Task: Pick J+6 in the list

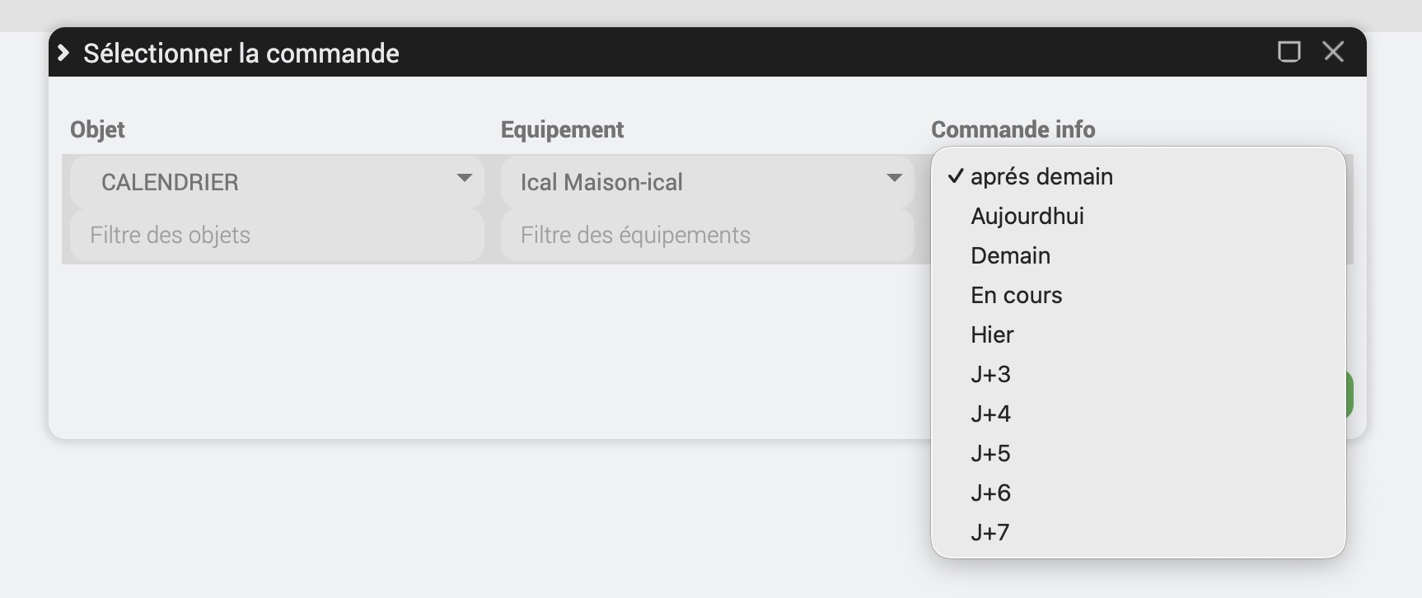Action: point(990,493)
